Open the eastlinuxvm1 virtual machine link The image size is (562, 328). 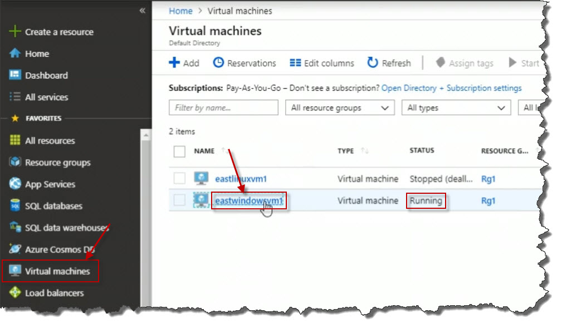(x=241, y=179)
